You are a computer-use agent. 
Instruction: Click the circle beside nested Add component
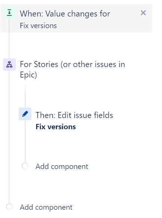[25, 166]
